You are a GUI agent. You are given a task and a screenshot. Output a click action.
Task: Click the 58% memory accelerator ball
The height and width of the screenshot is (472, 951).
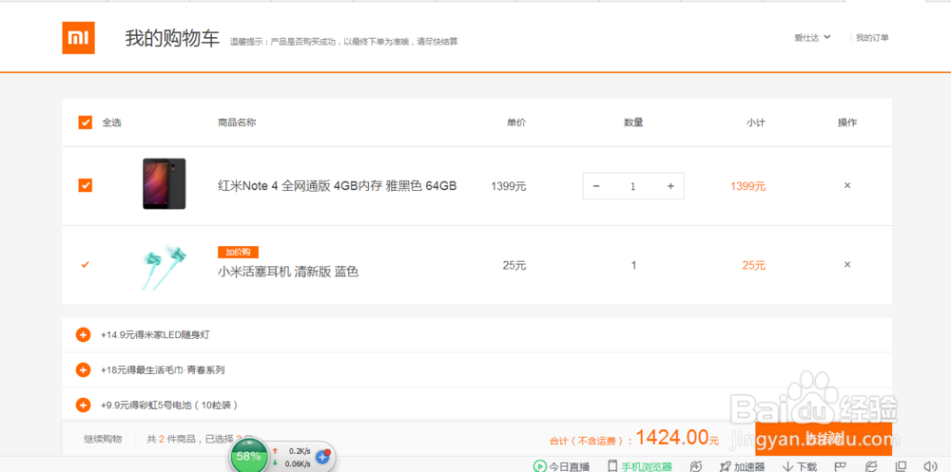pos(248,456)
